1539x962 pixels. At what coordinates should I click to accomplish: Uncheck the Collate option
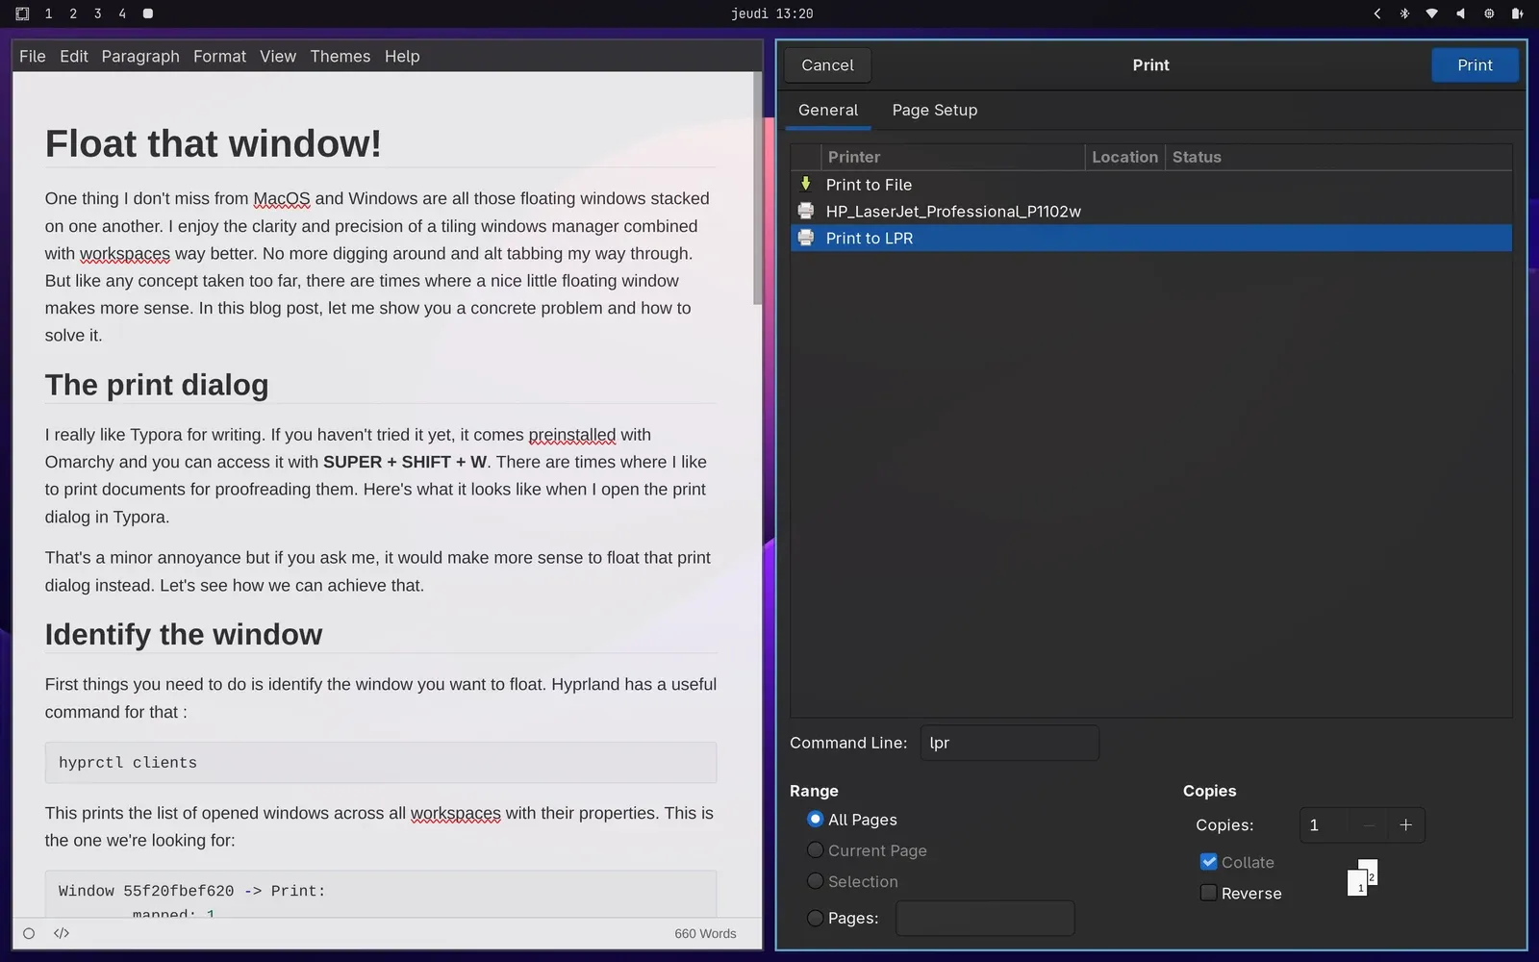1209,861
